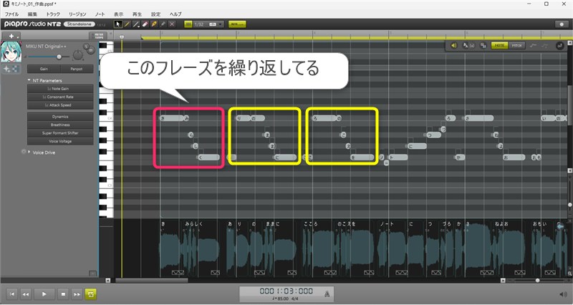Mute the MIKU NT Original track
This screenshot has width=573, height=305.
click(x=91, y=50)
